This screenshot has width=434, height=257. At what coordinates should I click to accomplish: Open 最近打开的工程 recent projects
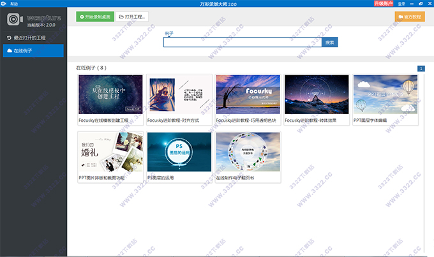coord(33,38)
